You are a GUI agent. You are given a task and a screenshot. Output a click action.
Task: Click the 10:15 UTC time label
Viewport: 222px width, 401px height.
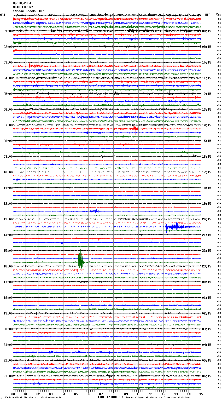[x=207, y=62]
